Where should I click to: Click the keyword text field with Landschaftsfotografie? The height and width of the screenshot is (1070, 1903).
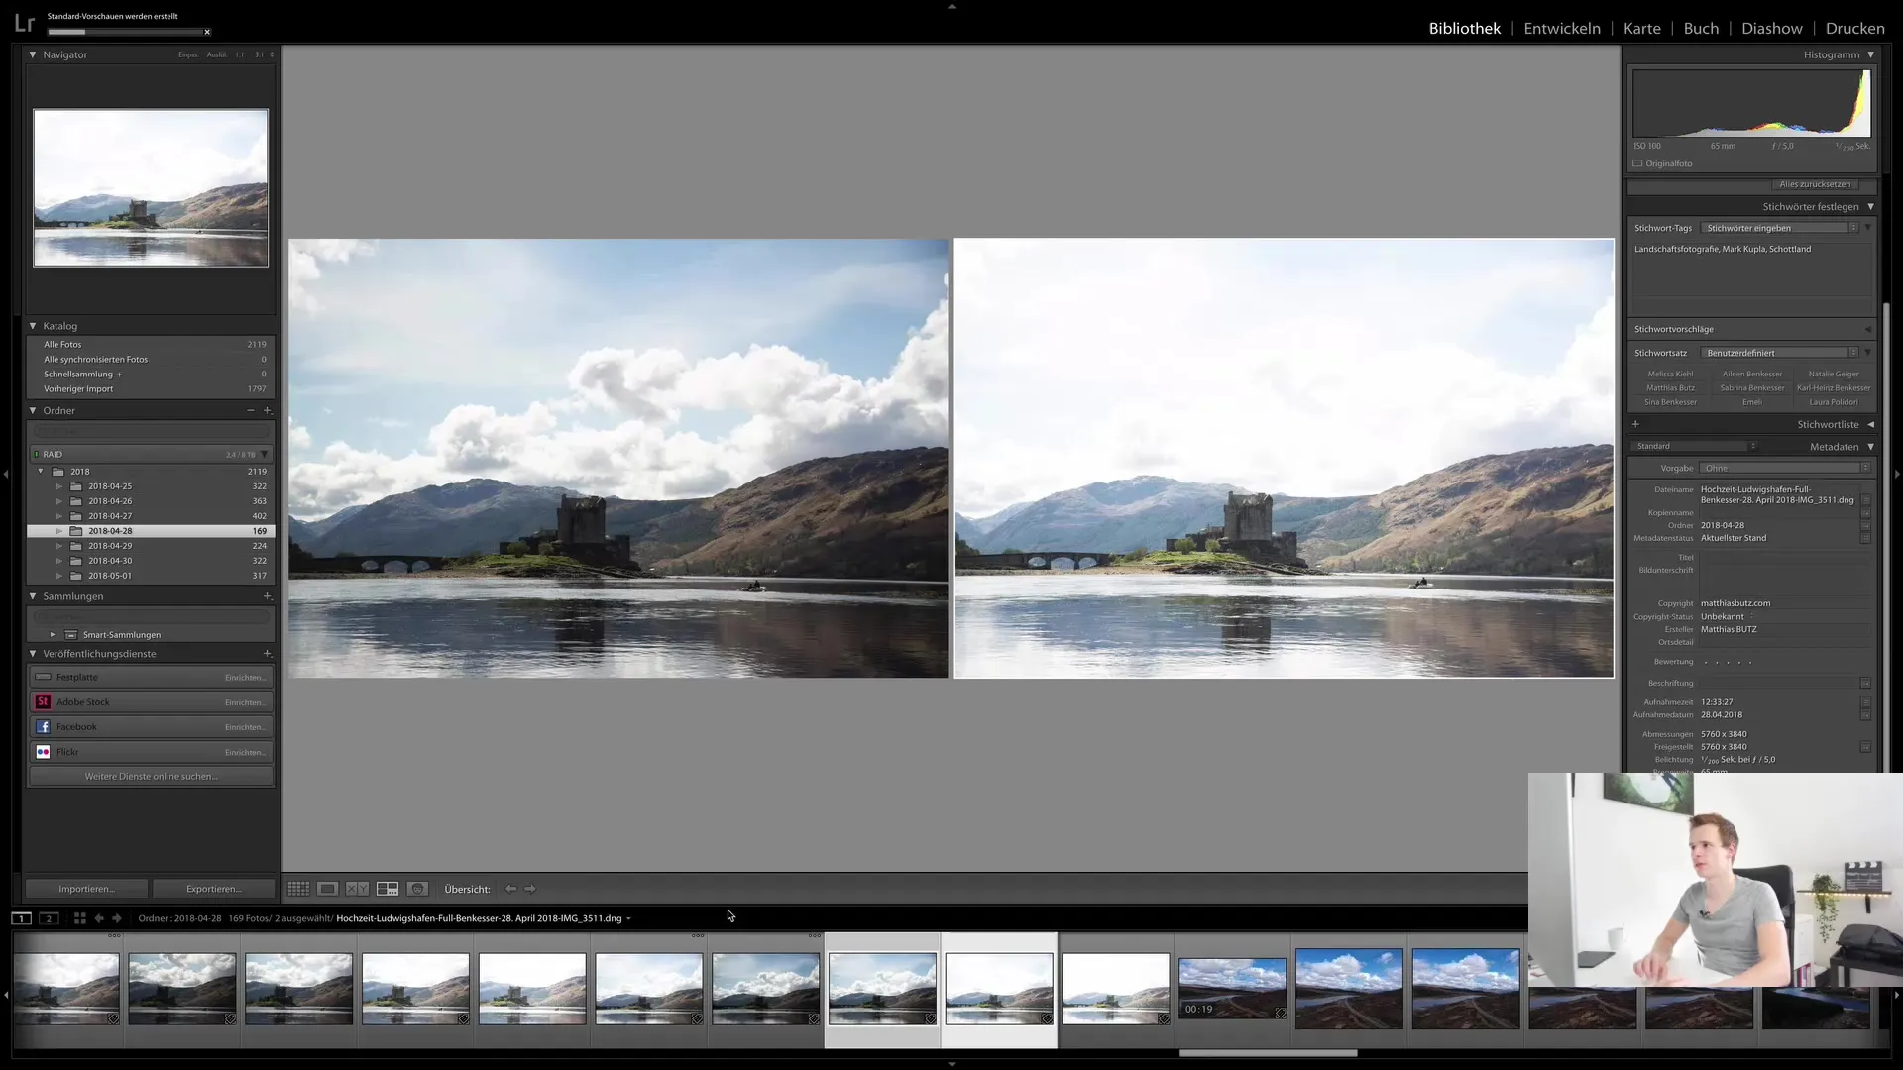pyautogui.click(x=1750, y=277)
